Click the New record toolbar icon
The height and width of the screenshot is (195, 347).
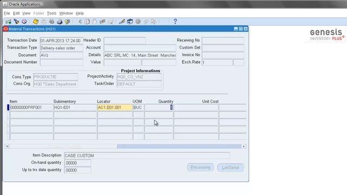[x=9, y=22]
